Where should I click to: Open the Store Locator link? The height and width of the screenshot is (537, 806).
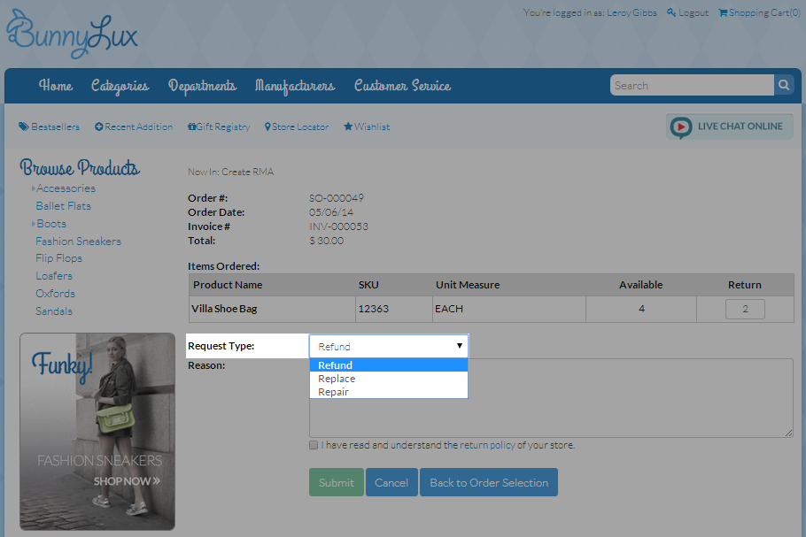pos(297,127)
